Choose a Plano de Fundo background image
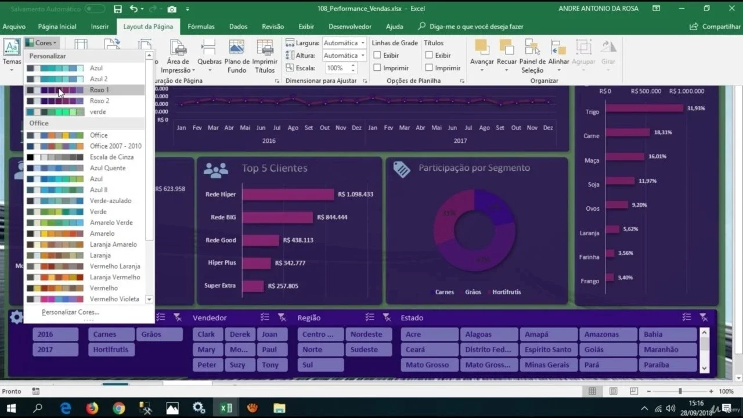This screenshot has height=418, width=743. [x=237, y=56]
